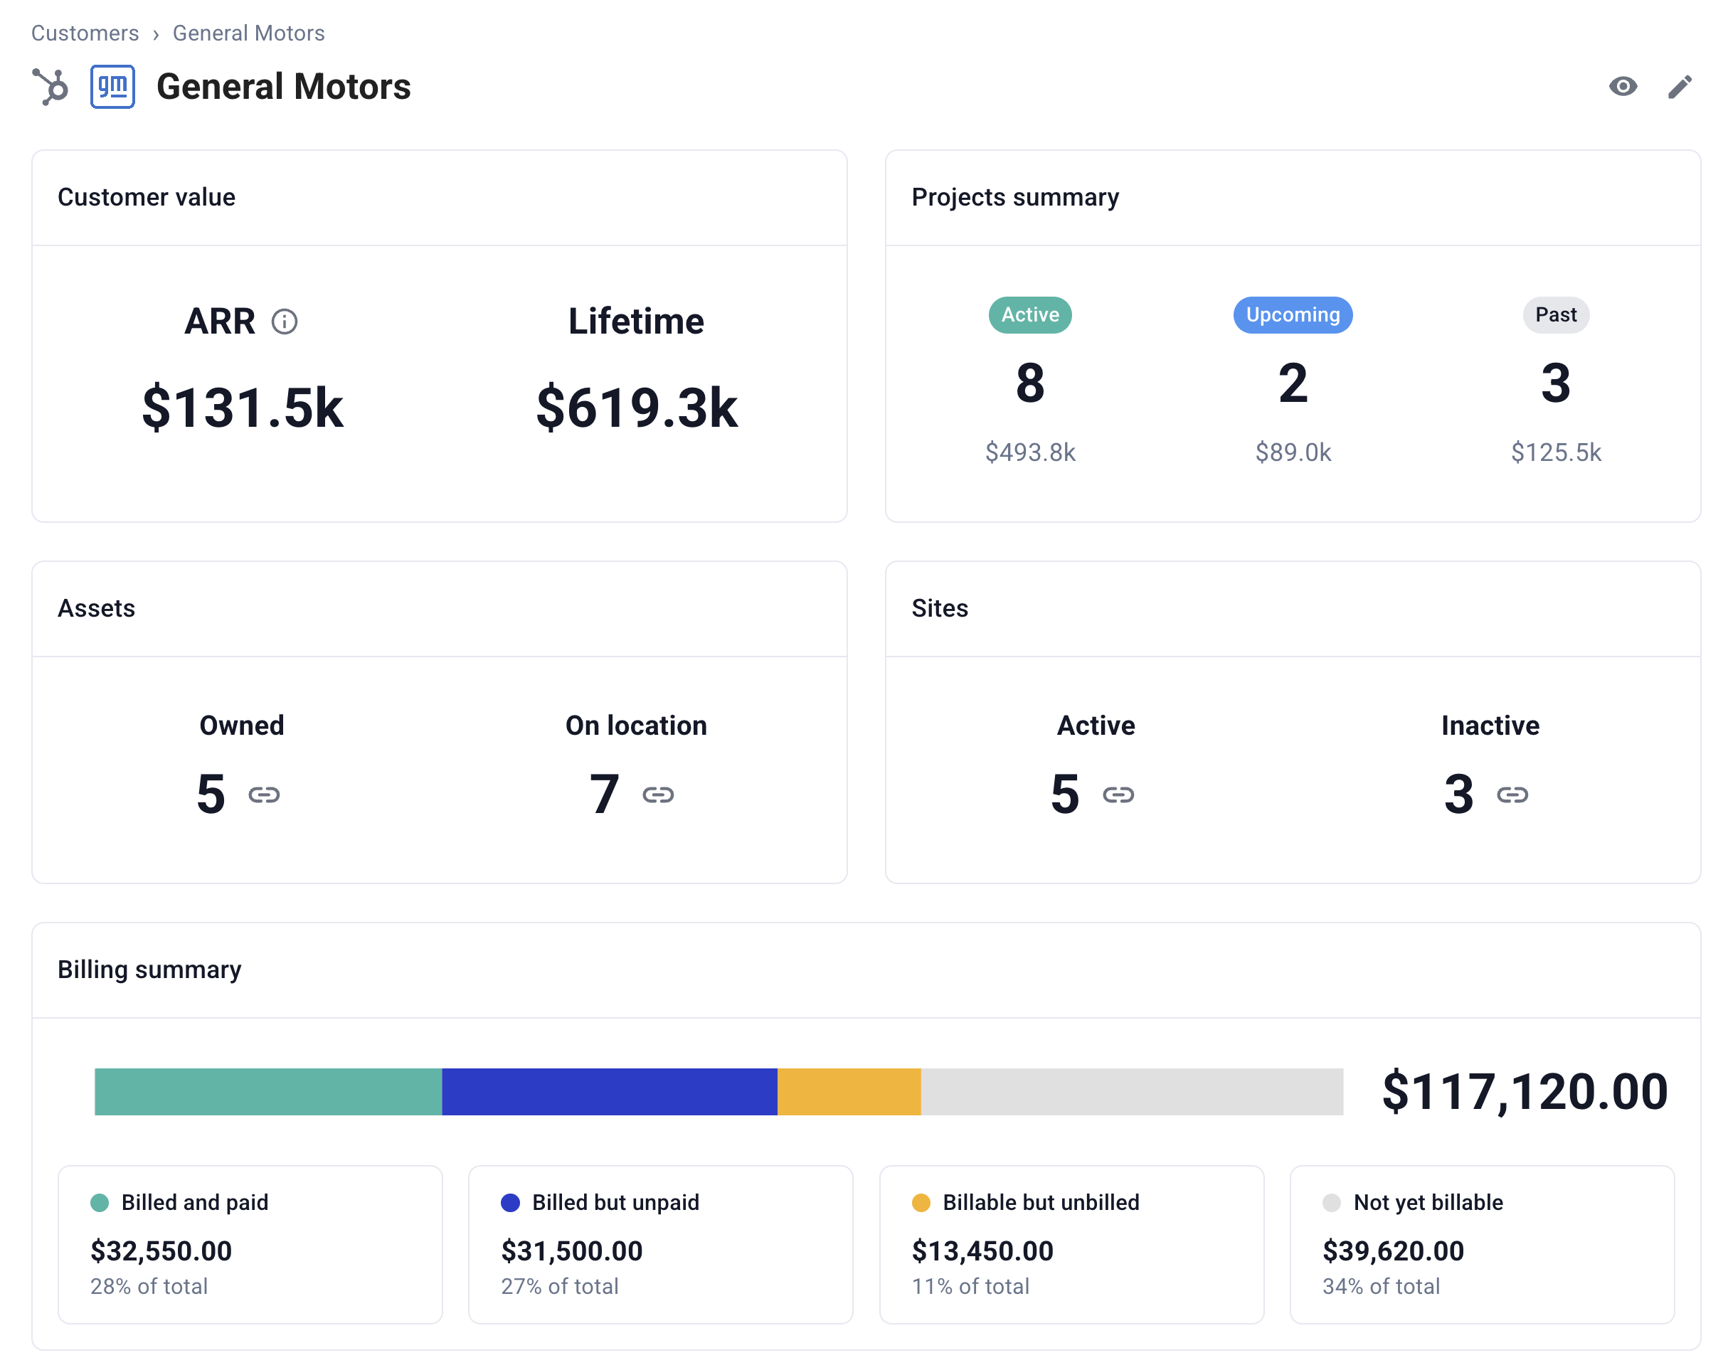Open the Inactive sites link icon
Image resolution: width=1723 pixels, height=1370 pixels.
[1512, 795]
